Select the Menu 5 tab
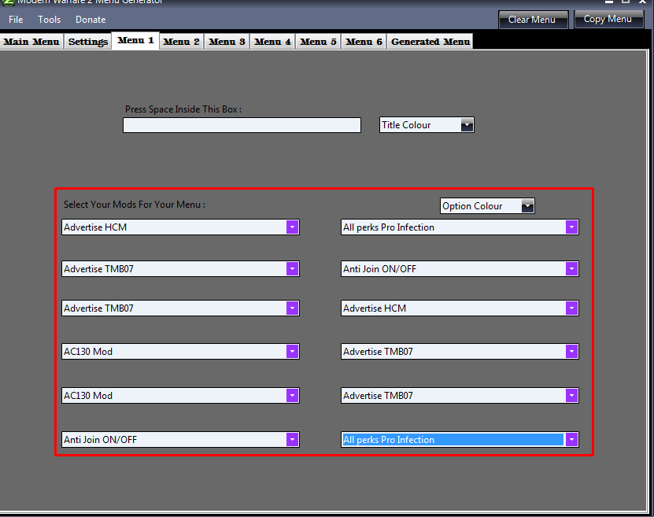654x517 pixels. [x=318, y=42]
